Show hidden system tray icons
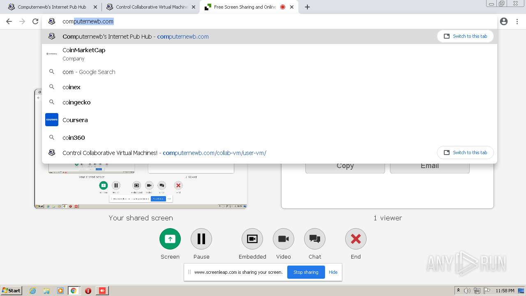Screen dimensions: 526x296 click(458, 291)
